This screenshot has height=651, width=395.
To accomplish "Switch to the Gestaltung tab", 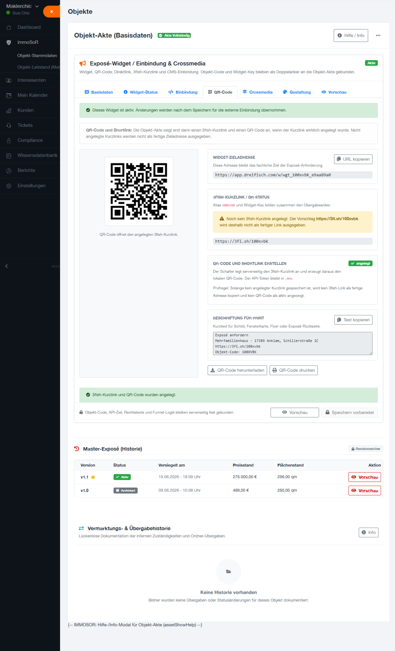I will 297,92.
